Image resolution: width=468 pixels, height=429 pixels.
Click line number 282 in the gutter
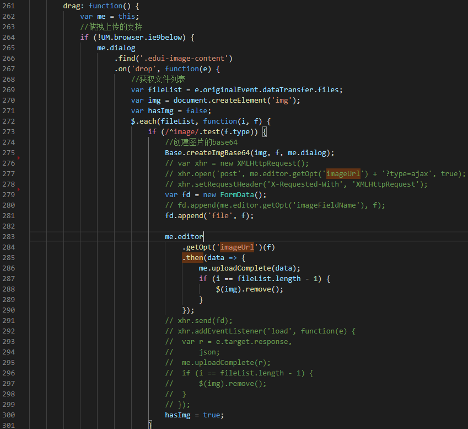tap(9, 226)
